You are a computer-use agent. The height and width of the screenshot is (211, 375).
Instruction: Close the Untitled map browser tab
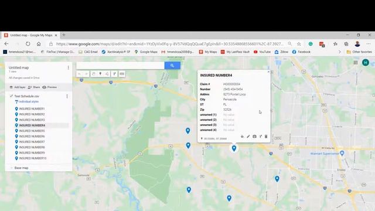(56, 35)
